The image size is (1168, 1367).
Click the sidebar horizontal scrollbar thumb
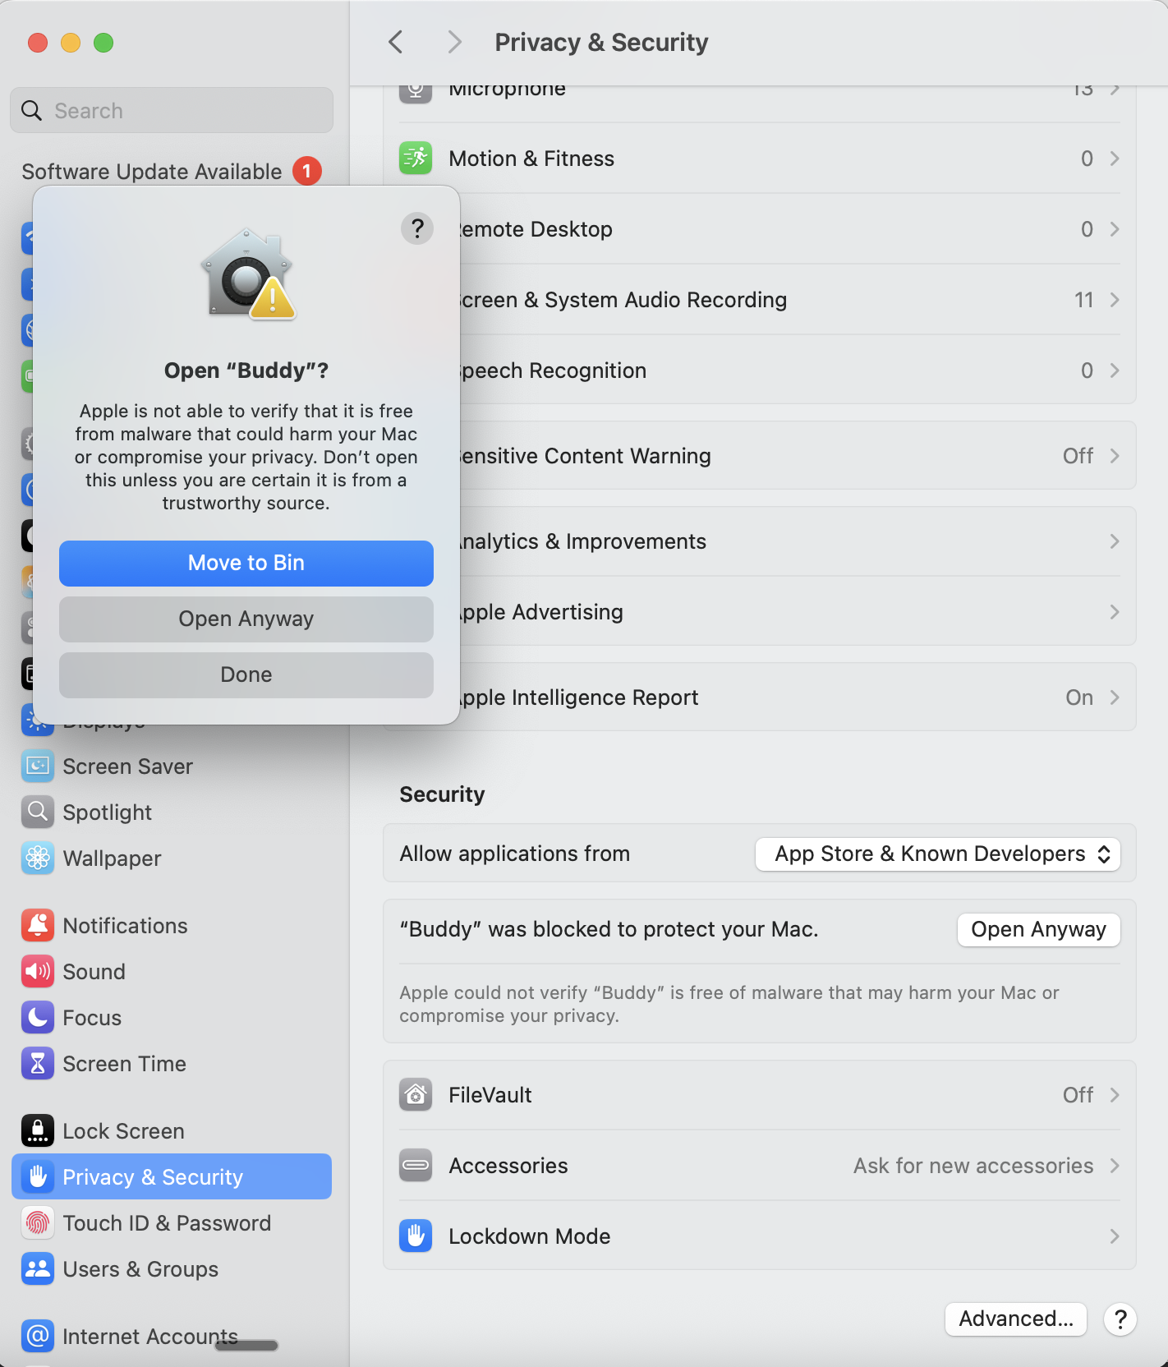click(246, 1346)
